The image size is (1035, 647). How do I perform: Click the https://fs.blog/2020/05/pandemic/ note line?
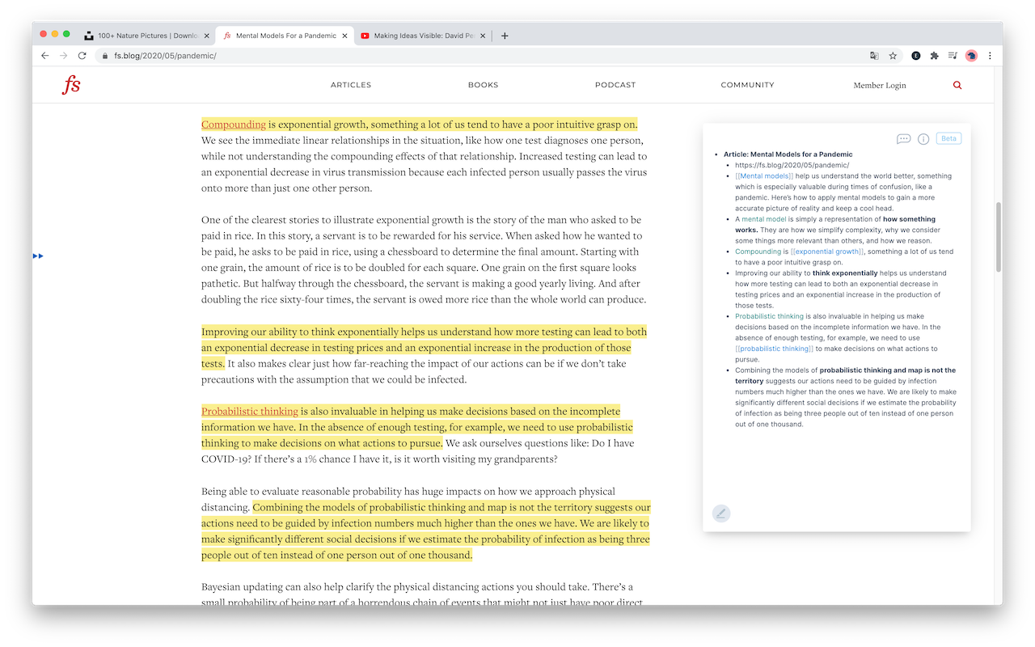click(x=792, y=165)
